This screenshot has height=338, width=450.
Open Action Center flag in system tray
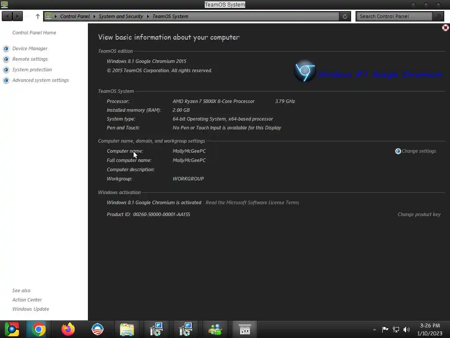pyautogui.click(x=385, y=329)
